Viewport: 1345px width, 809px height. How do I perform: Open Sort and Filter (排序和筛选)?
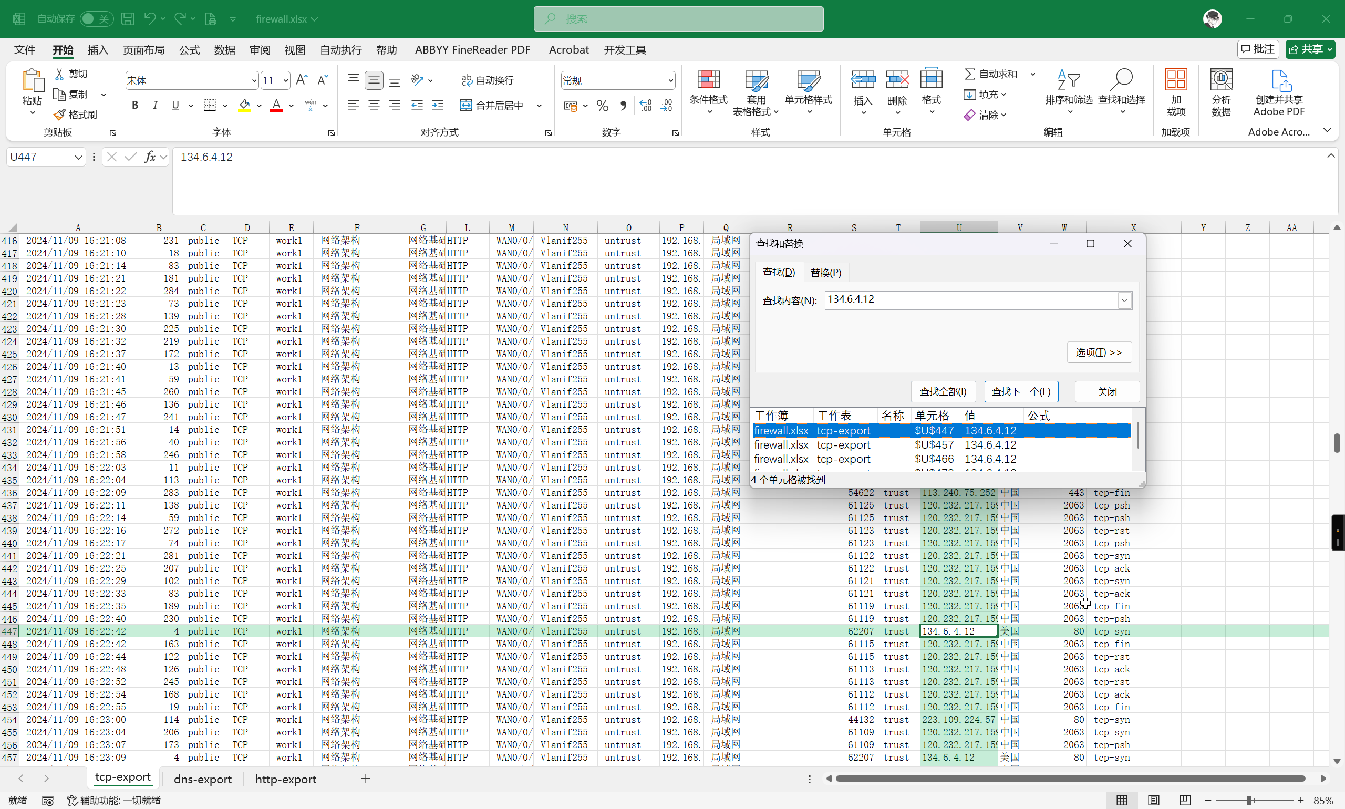(x=1069, y=91)
